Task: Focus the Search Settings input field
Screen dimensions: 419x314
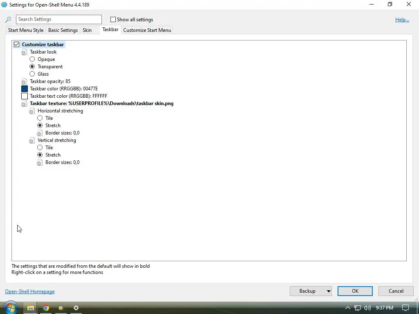Action: [59, 19]
